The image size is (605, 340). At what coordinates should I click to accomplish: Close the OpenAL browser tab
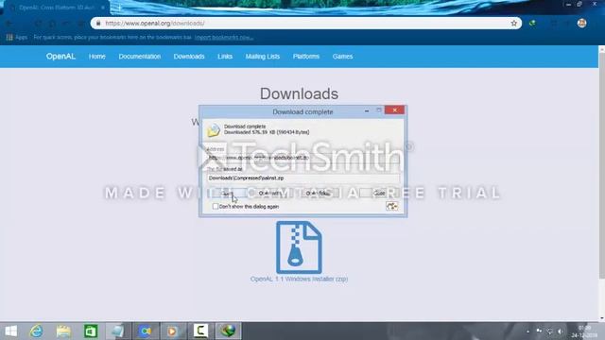click(103, 8)
